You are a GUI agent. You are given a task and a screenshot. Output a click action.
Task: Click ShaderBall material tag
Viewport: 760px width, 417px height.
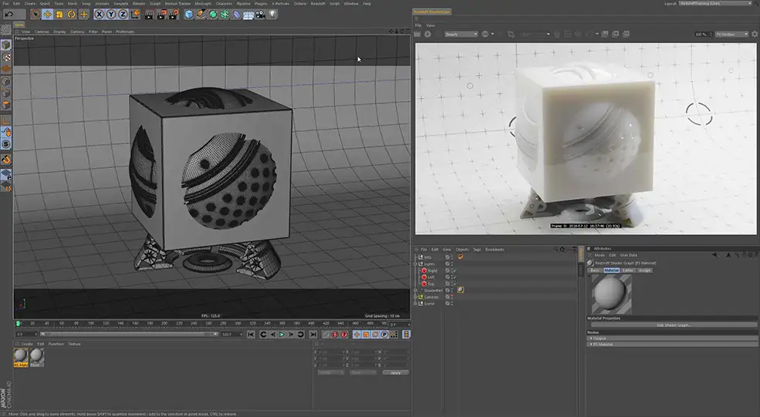click(461, 290)
